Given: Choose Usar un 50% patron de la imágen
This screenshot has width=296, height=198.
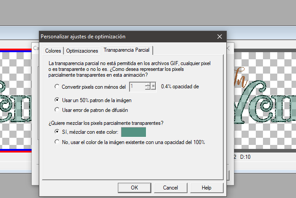Looking at the screenshot, I should click(57, 100).
